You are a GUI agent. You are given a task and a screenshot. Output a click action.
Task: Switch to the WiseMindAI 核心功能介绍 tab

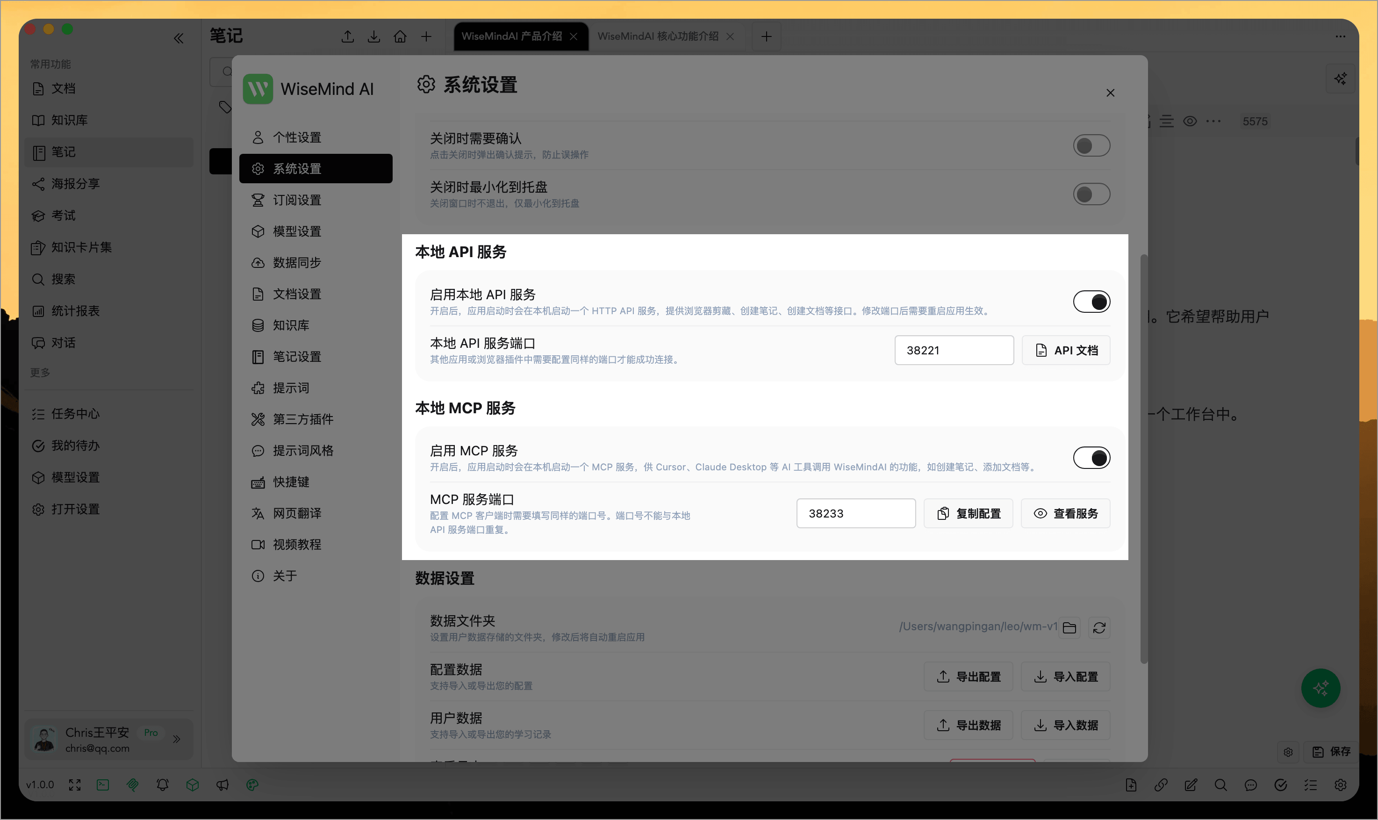pyautogui.click(x=659, y=36)
